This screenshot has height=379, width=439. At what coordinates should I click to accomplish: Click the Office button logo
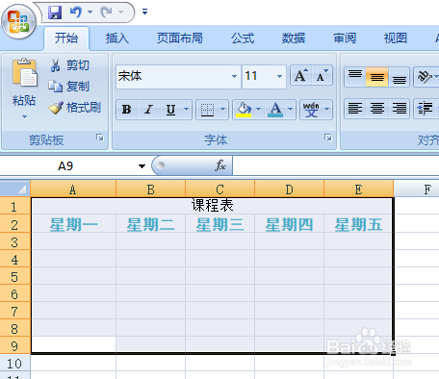pyautogui.click(x=18, y=21)
